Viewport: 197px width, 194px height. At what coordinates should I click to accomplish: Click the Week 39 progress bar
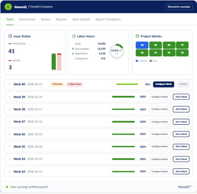(x=123, y=97)
